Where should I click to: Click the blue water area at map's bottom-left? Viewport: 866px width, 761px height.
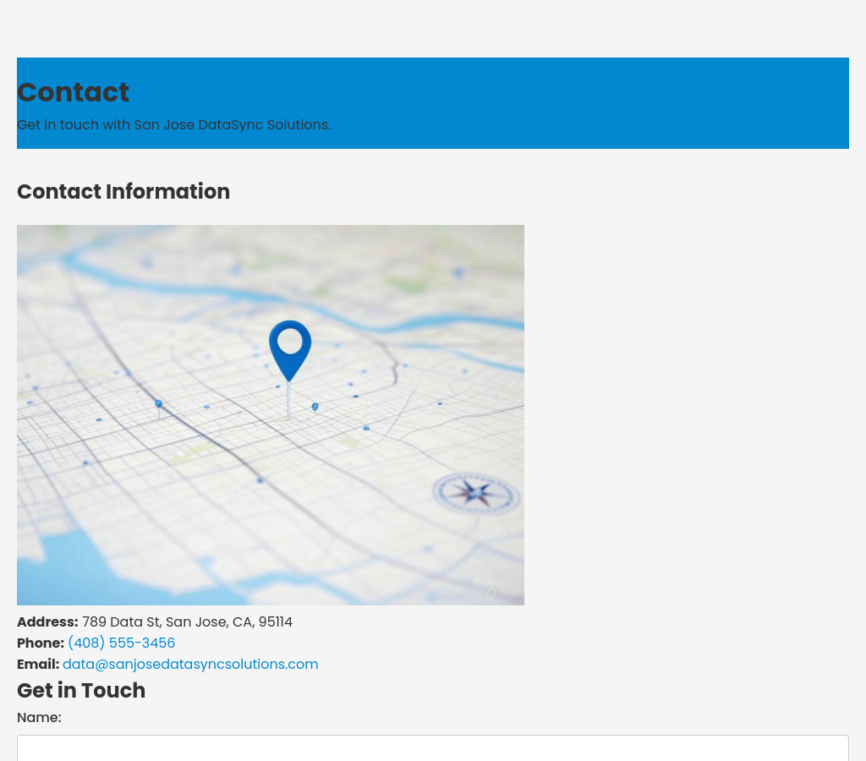pos(59,567)
